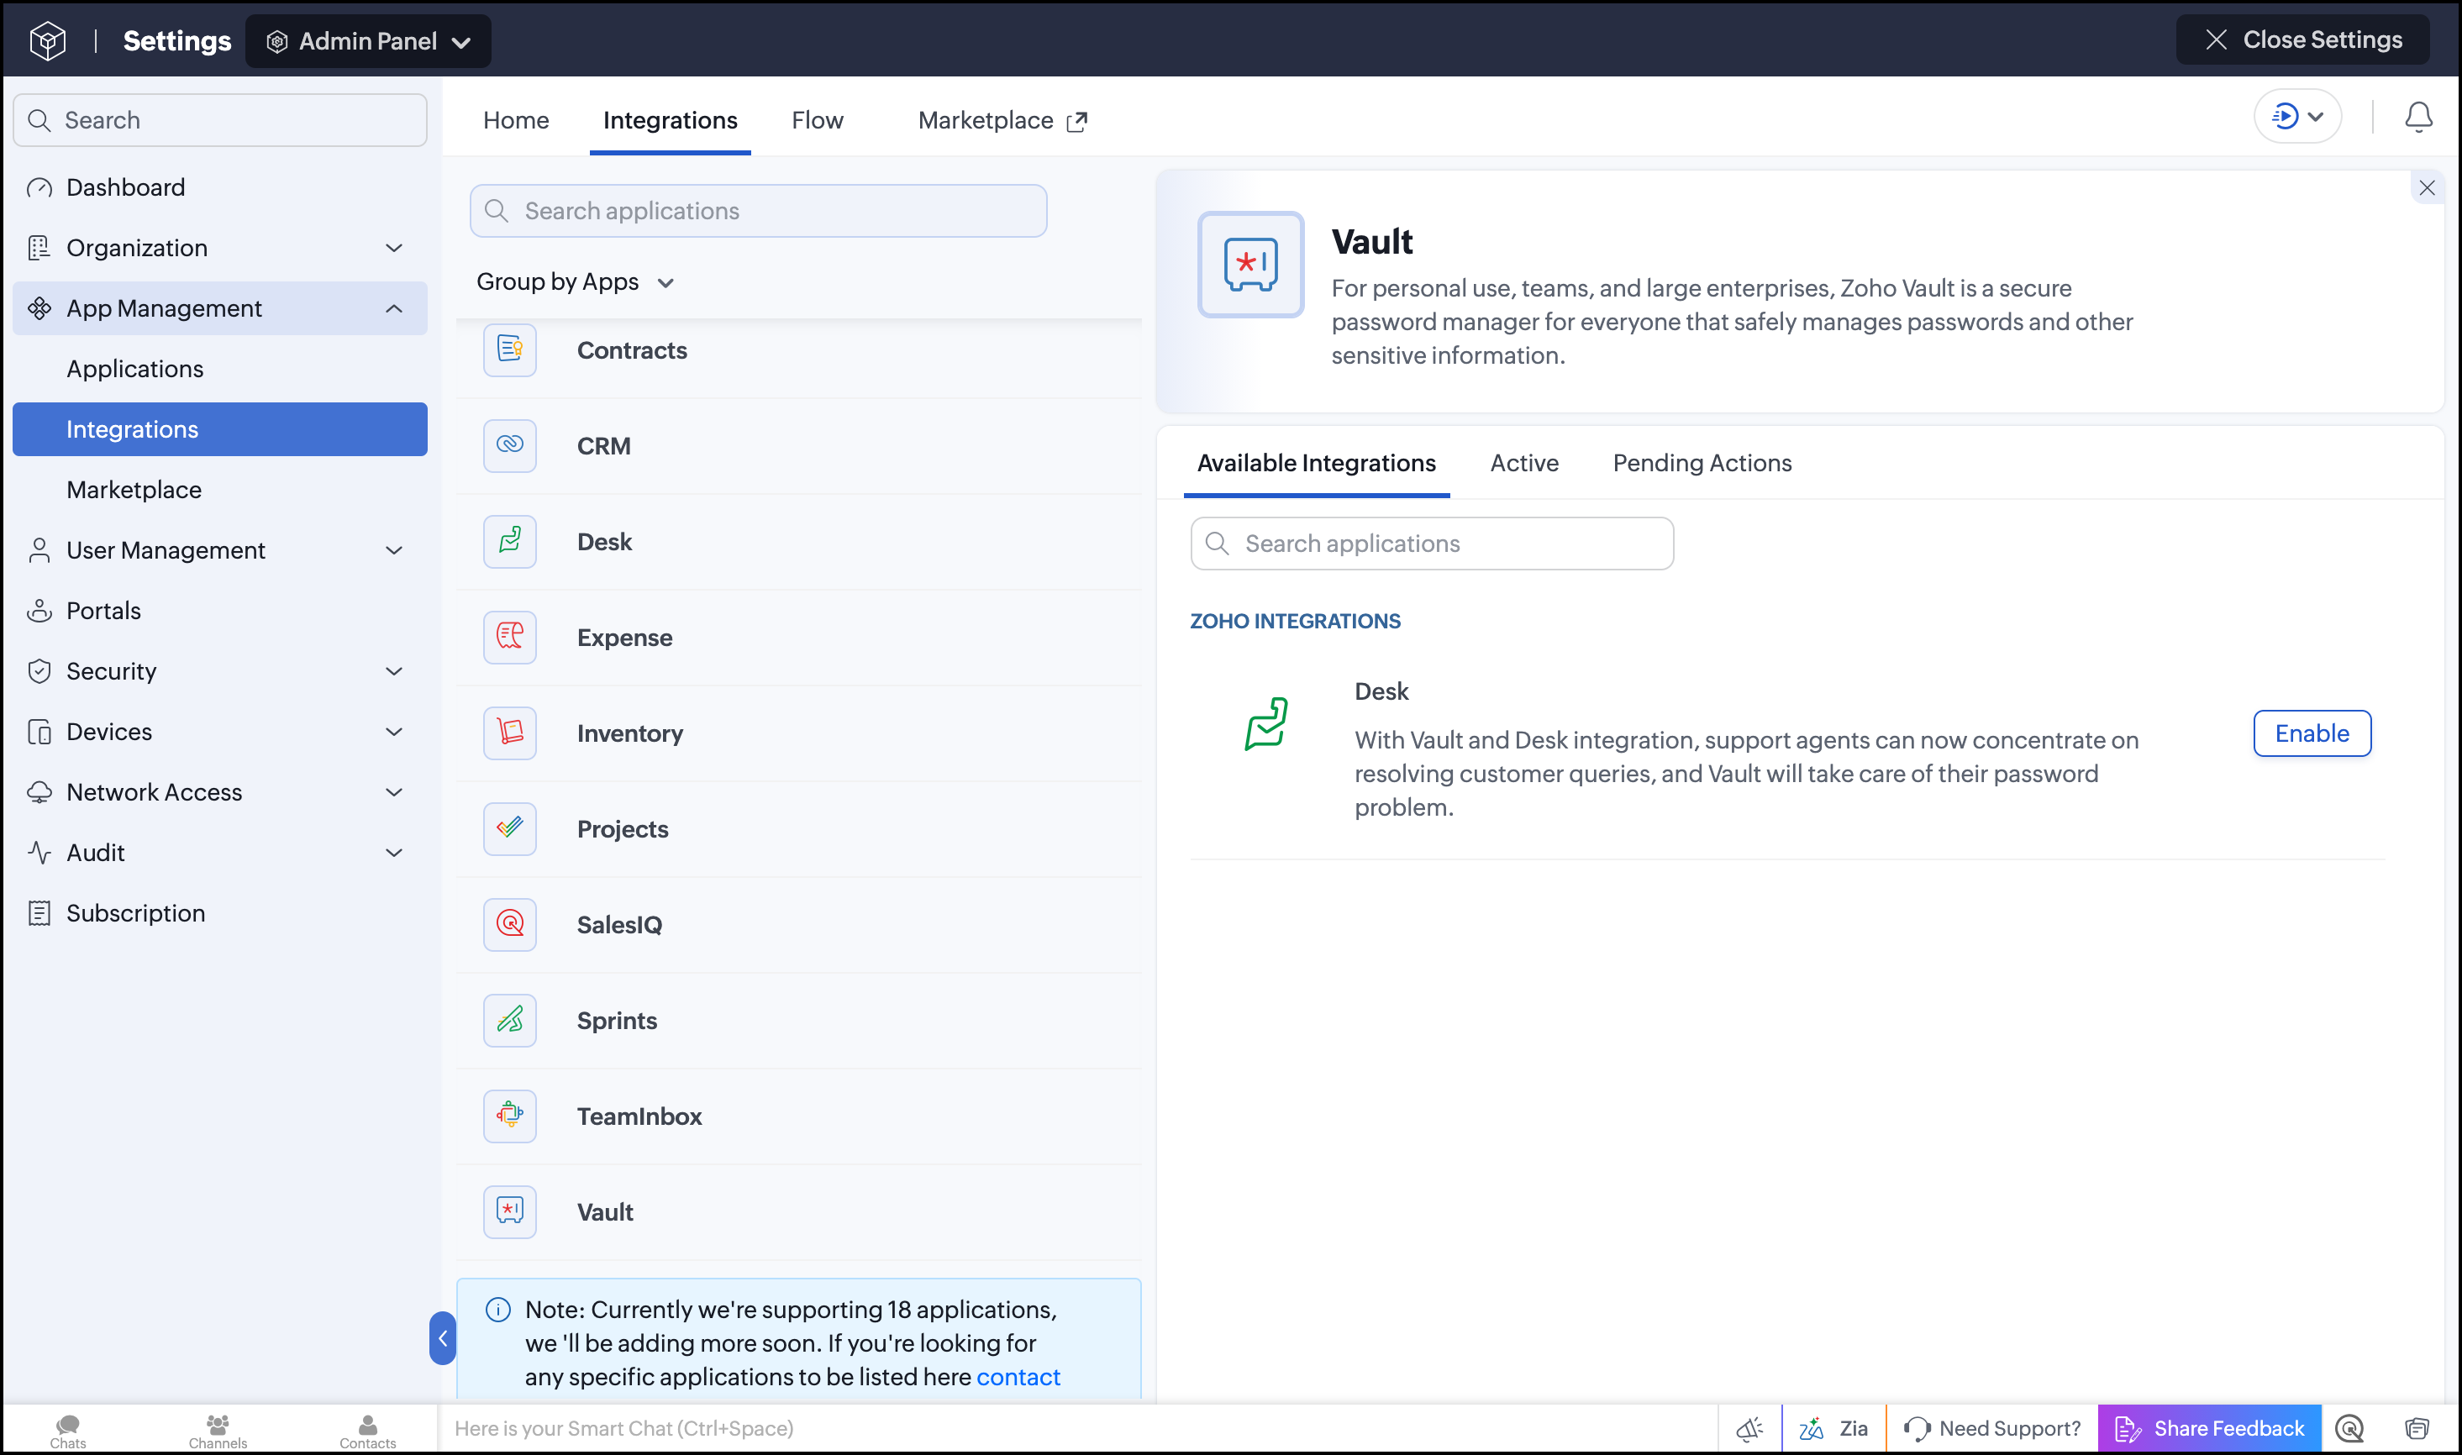Click the Expense app icon

point(510,638)
